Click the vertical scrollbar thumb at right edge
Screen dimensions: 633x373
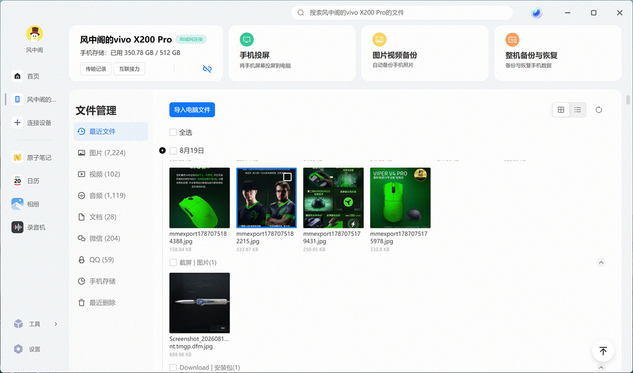coord(628,100)
